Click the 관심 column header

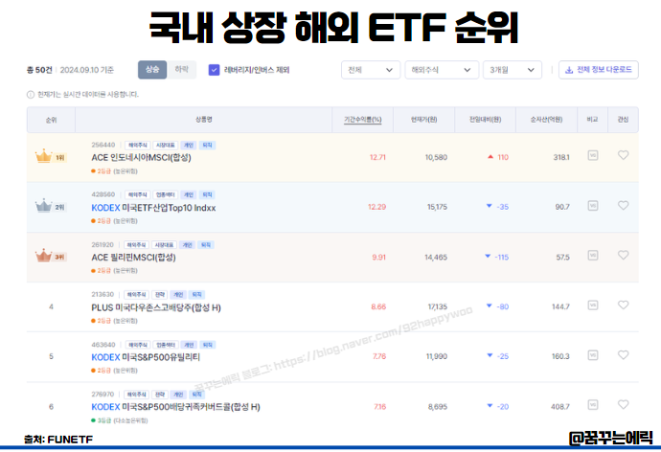[623, 120]
